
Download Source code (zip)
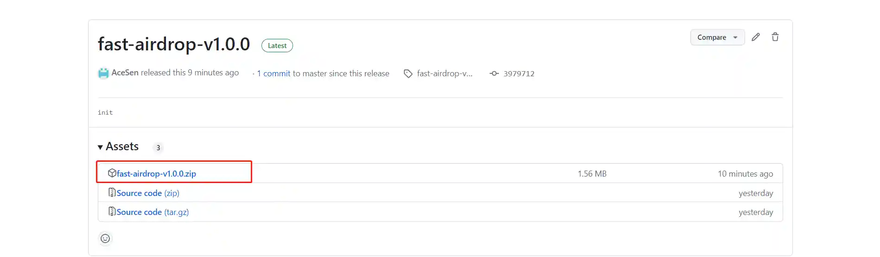coord(148,193)
